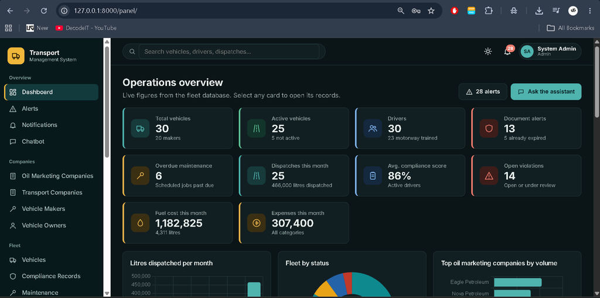Viewport: 600px width, 298px height.
Task: Click Ask the assistant button
Action: coord(546,92)
